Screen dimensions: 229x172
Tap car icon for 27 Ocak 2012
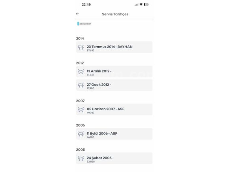point(81,85)
